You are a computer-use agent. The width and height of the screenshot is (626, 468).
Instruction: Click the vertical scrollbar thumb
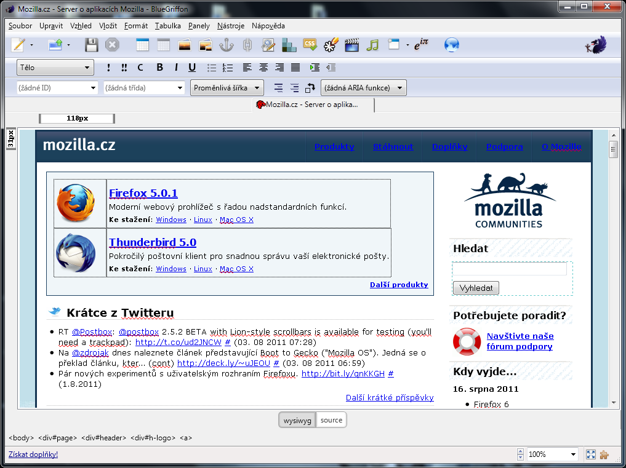click(614, 149)
